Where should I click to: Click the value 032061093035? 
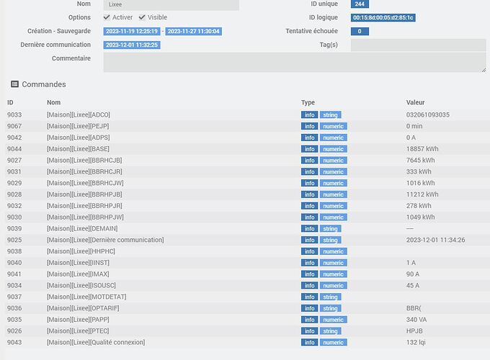[x=428, y=114]
